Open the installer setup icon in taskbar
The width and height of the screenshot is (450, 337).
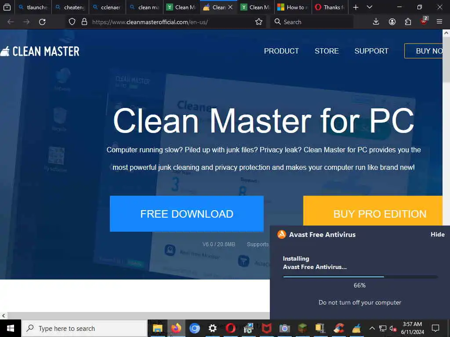click(x=249, y=328)
